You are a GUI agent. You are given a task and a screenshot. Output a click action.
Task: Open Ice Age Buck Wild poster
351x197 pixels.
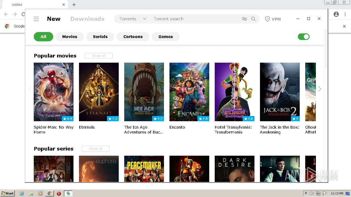[144, 92]
